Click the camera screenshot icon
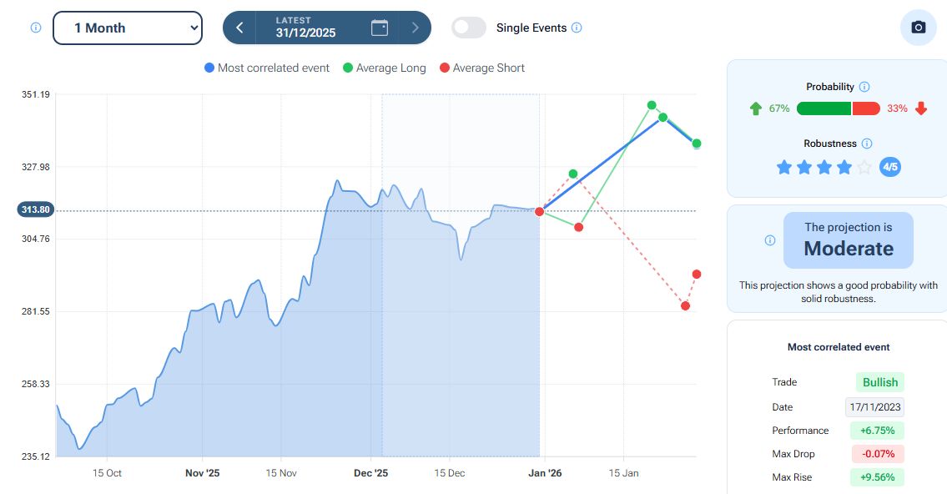The height and width of the screenshot is (494, 947). tap(918, 28)
